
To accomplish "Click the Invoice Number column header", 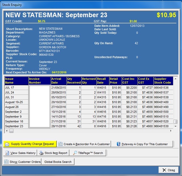I will [39, 80].
